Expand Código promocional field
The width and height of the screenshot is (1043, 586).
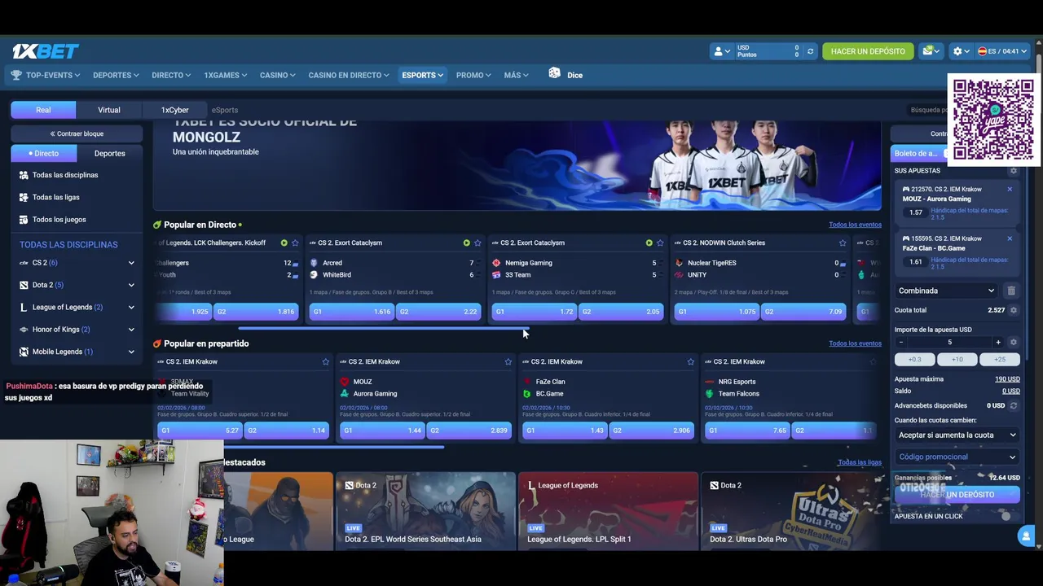(957, 457)
